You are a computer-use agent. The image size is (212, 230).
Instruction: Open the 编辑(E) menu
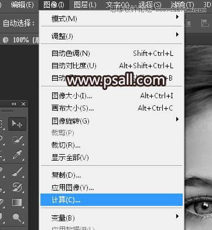[x=22, y=5]
